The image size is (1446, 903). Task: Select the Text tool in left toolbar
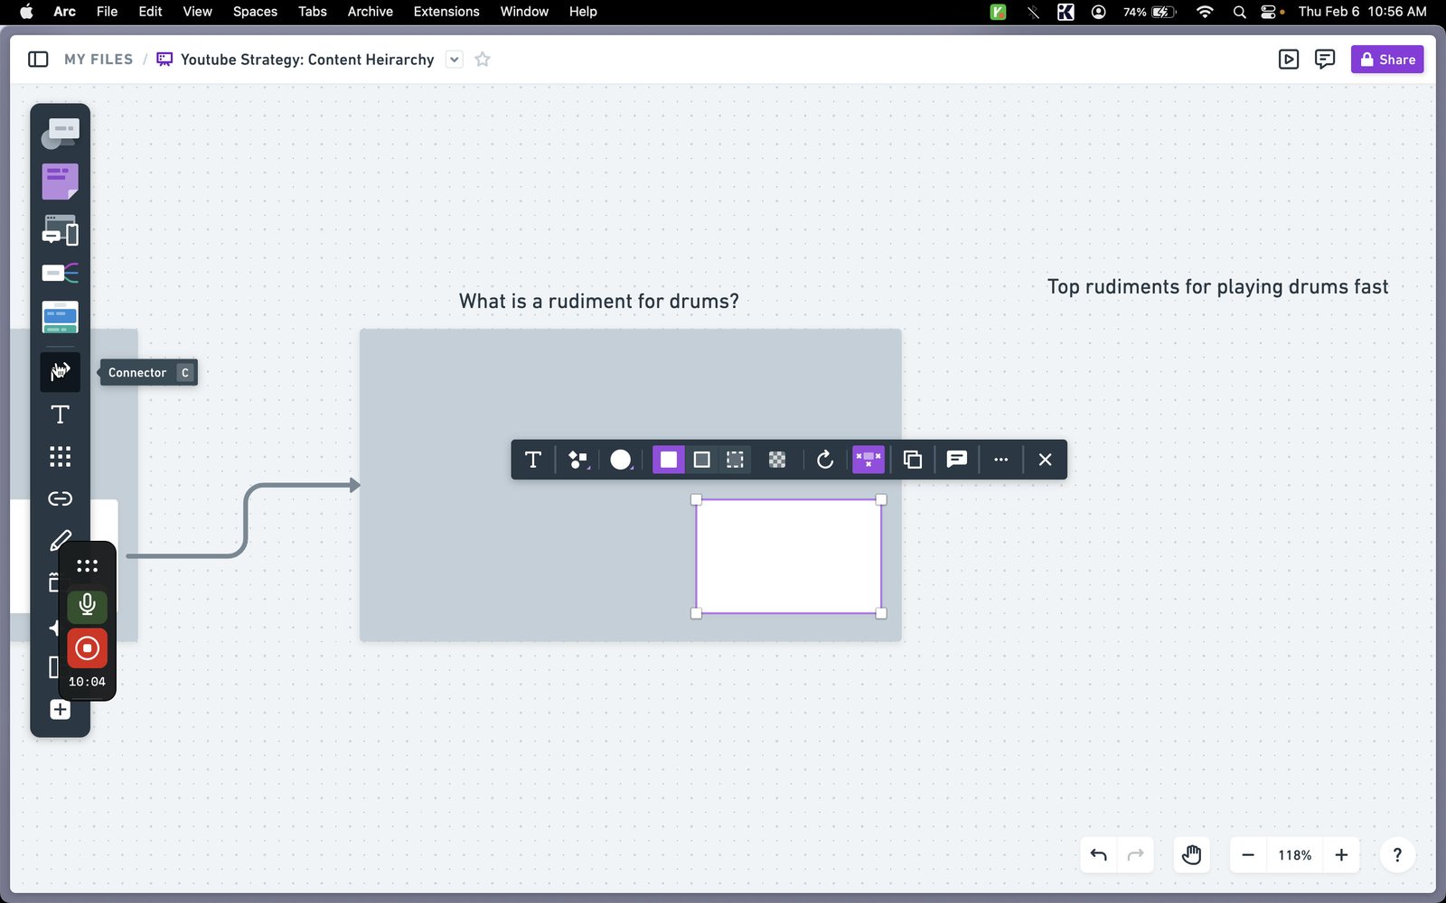[60, 414]
